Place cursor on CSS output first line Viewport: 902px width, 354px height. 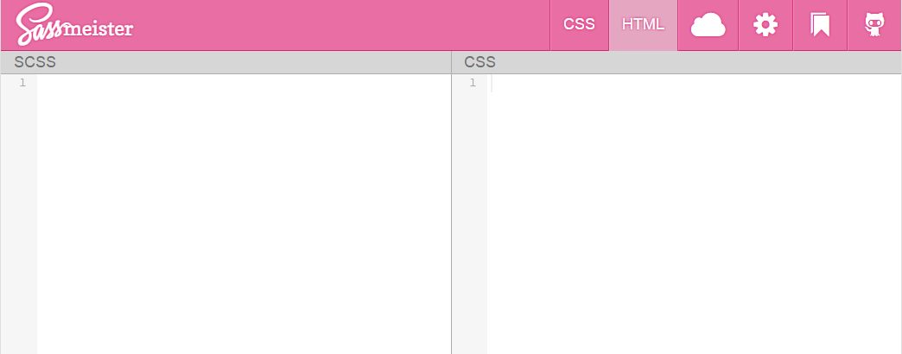[x=694, y=83]
